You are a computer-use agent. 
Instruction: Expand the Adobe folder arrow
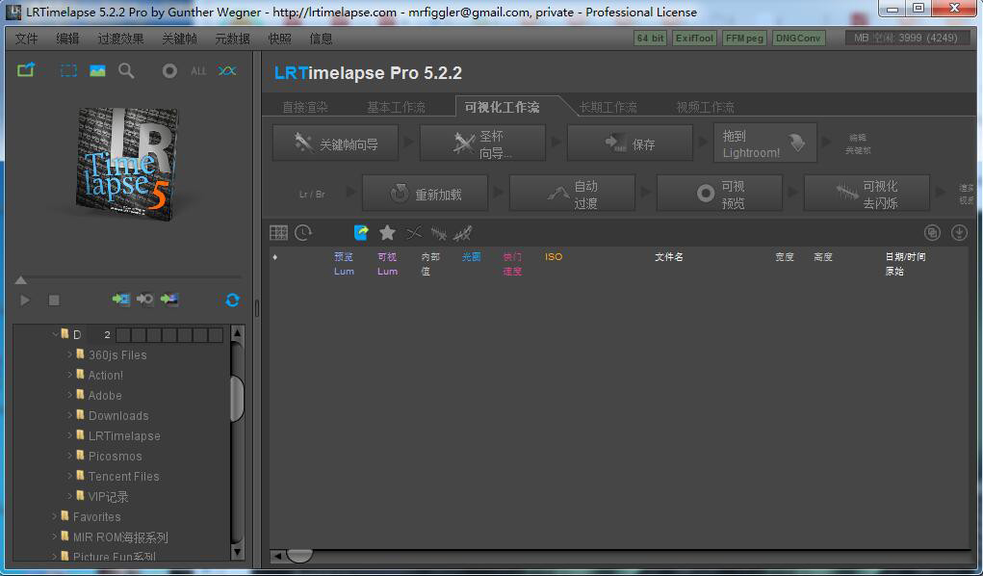[69, 395]
